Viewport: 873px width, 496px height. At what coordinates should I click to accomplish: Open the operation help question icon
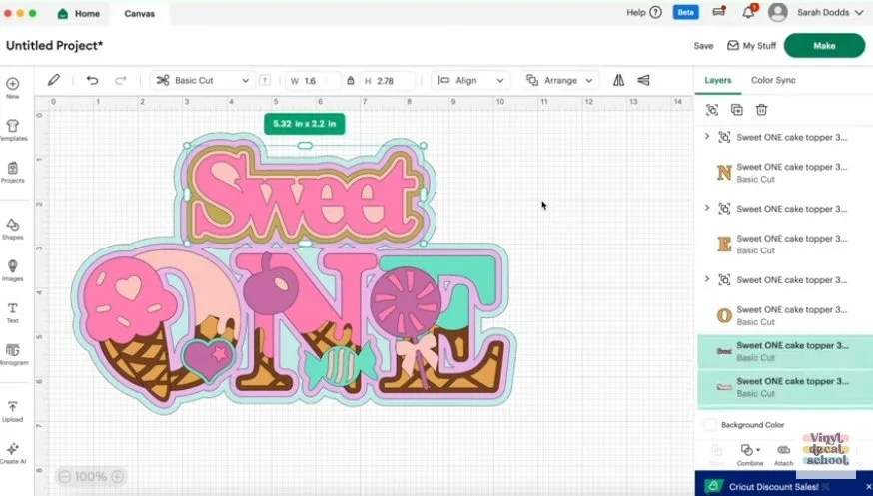pos(265,80)
